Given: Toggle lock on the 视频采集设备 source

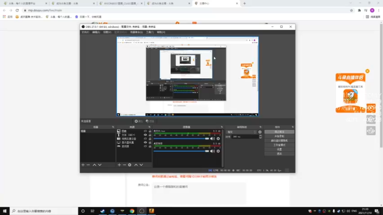Looking at the screenshot, I should (x=150, y=139).
